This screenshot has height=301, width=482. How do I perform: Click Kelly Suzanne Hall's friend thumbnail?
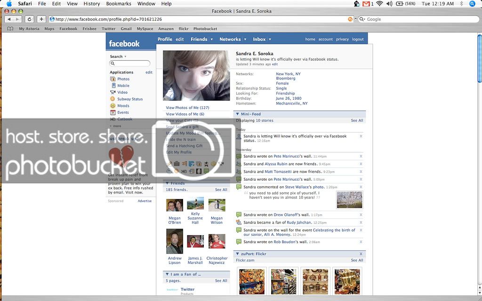click(195, 203)
